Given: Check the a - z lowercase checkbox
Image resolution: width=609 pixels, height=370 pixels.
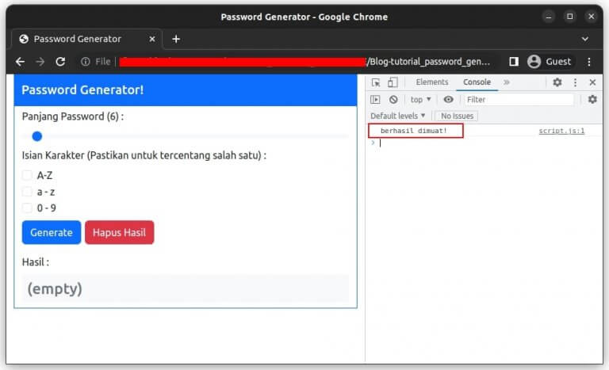Looking at the screenshot, I should (27, 192).
